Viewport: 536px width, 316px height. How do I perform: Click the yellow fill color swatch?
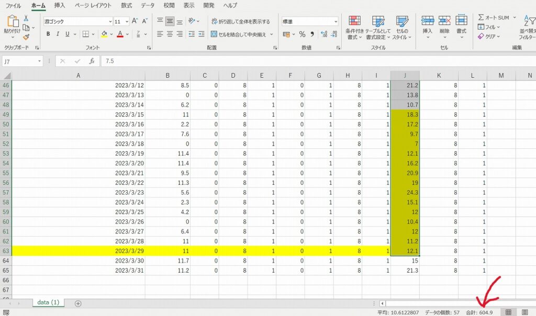104,34
